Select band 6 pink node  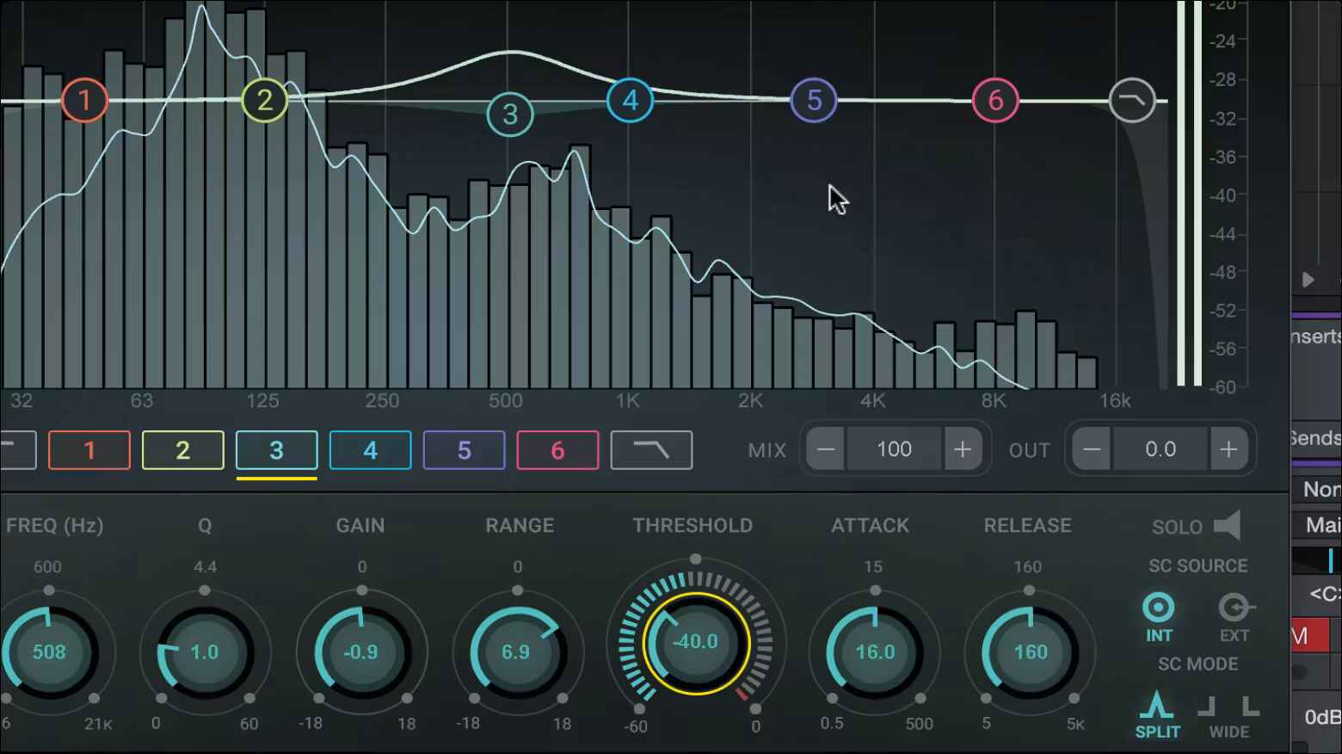tap(995, 100)
